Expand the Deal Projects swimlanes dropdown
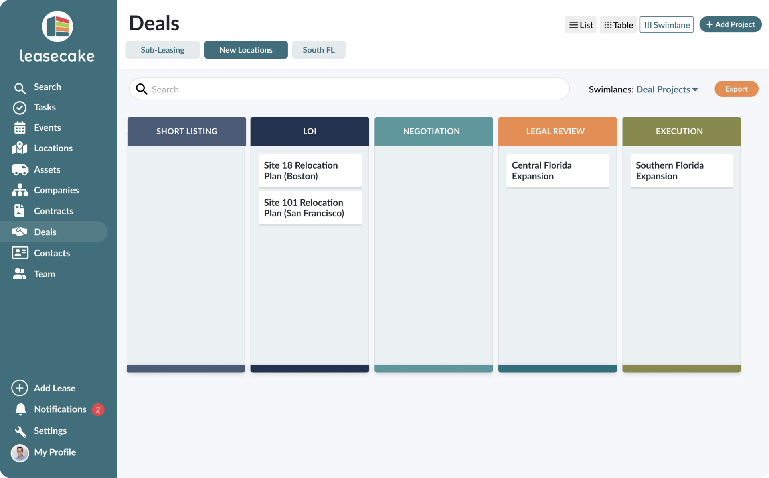This screenshot has width=769, height=478. (667, 89)
